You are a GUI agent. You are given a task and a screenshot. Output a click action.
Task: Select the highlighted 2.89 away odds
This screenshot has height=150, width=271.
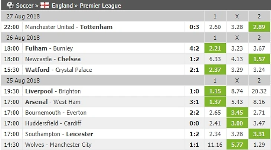point(259,27)
